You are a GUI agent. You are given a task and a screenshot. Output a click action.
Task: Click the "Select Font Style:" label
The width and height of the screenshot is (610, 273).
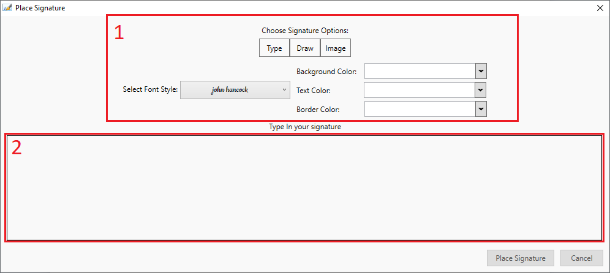pos(150,89)
